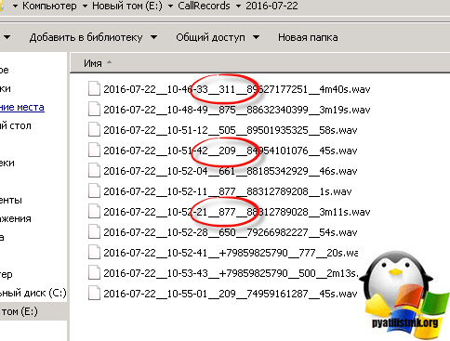The image size is (450, 341).
Task: Select Desktop (стол) in navigation pane
Action: (x=16, y=125)
